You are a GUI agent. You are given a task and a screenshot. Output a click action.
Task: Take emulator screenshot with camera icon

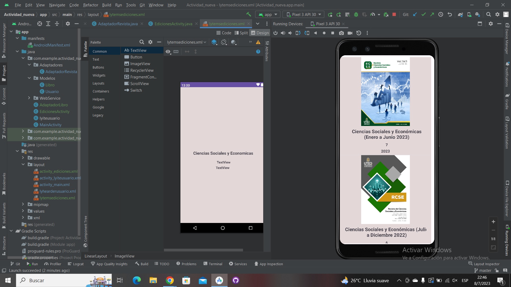341,33
